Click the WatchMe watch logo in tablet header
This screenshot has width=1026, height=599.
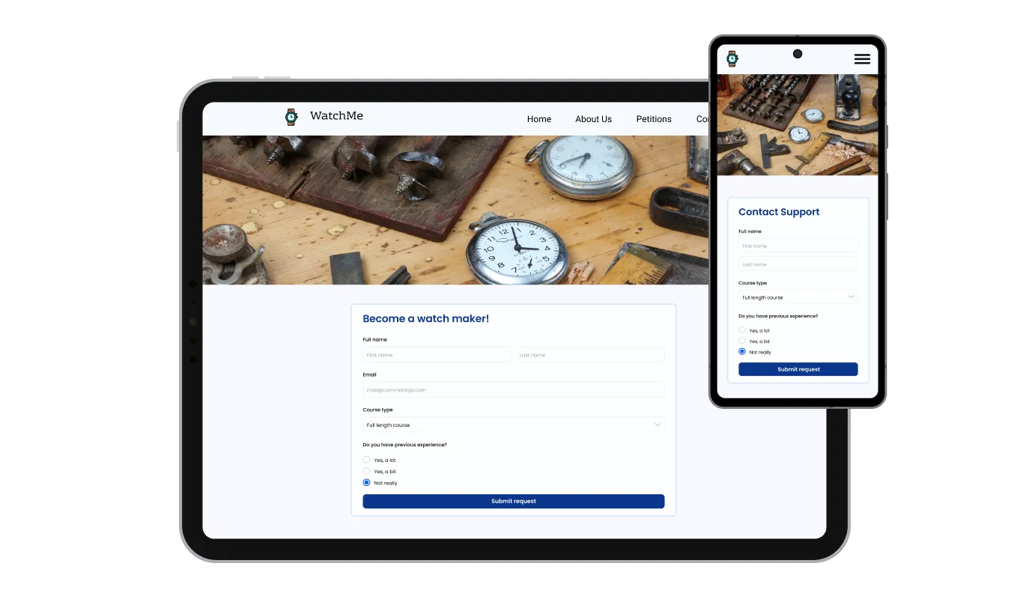(291, 117)
